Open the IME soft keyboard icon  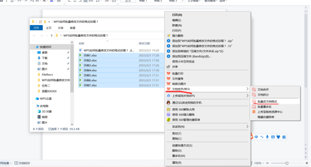pos(273,137)
